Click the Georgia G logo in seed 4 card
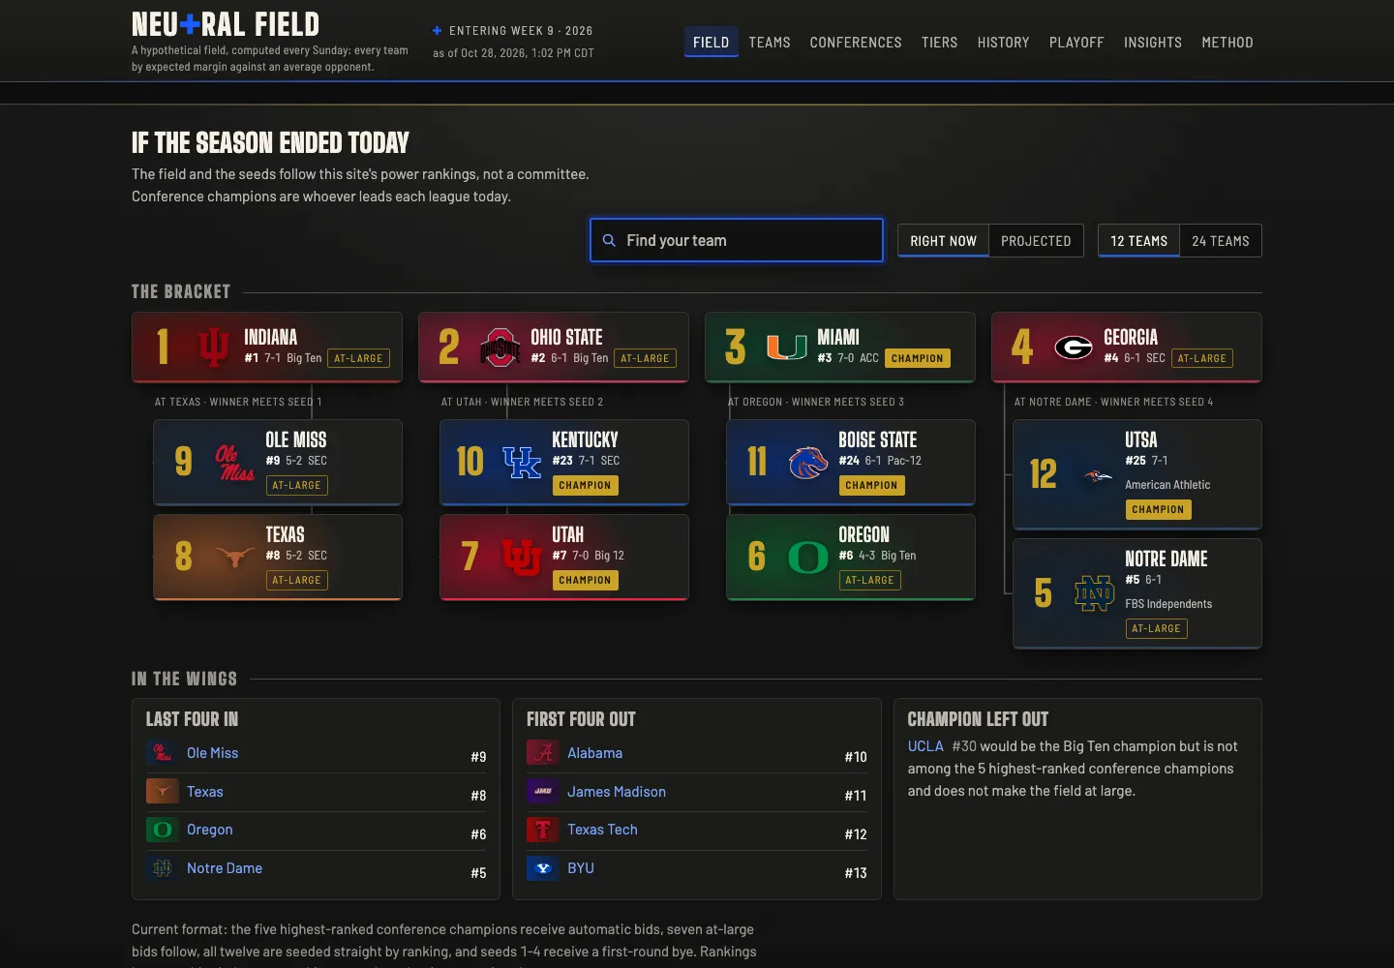The width and height of the screenshot is (1394, 968). [x=1073, y=348]
